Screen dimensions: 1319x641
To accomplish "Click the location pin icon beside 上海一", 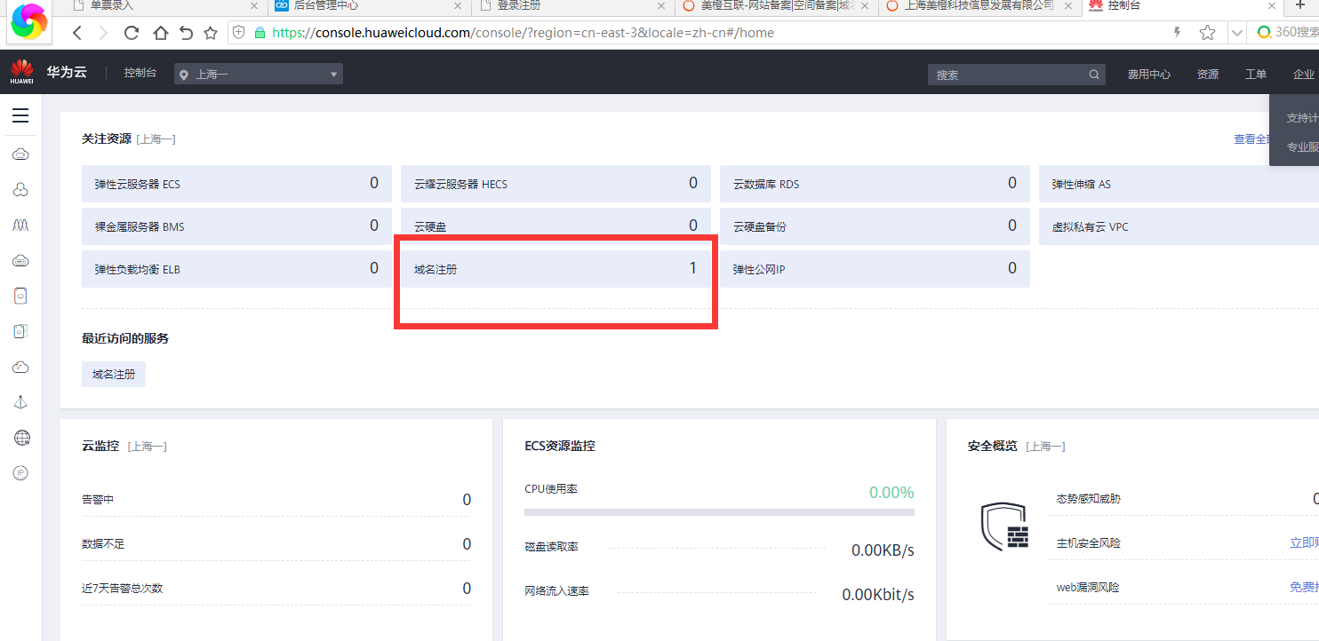I will click(x=184, y=75).
